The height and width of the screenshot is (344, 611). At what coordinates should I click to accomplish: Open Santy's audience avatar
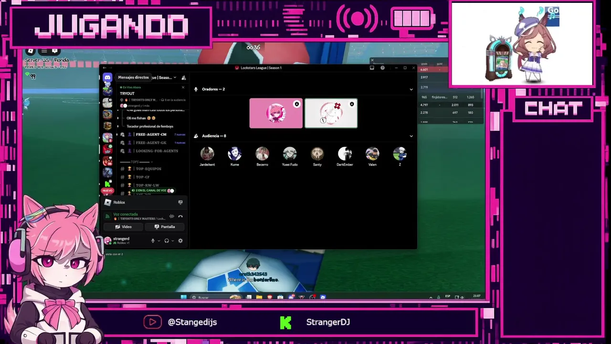click(317, 153)
